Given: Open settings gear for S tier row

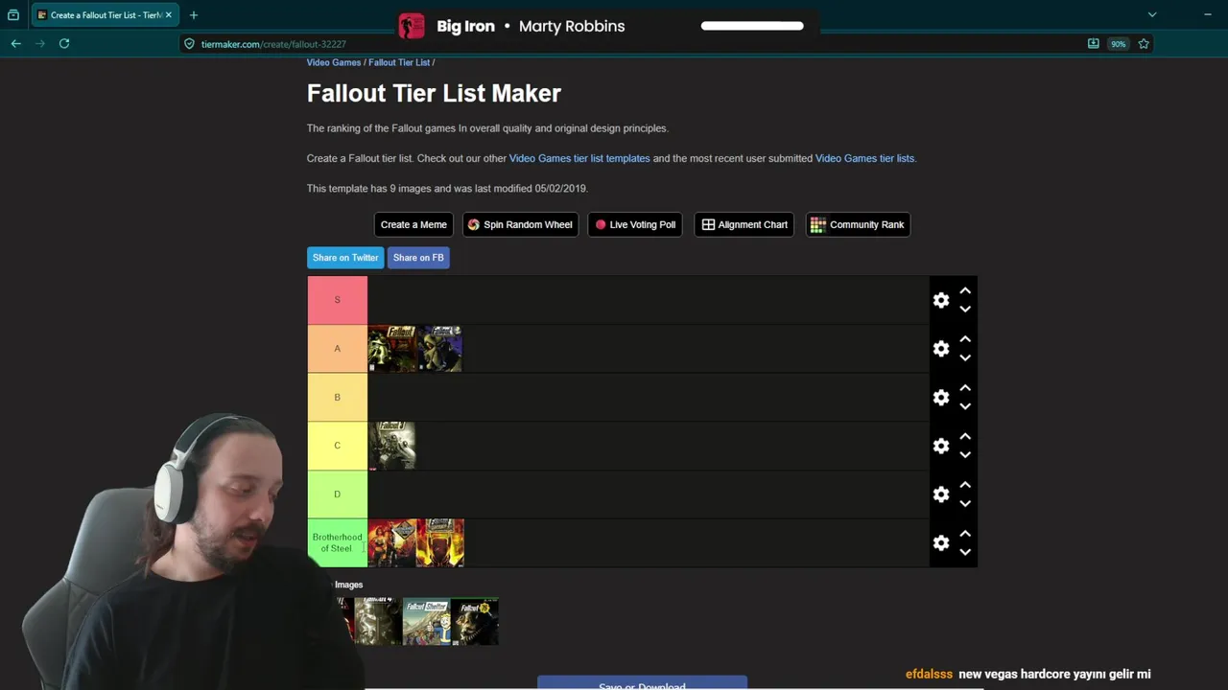Looking at the screenshot, I should pos(941,300).
